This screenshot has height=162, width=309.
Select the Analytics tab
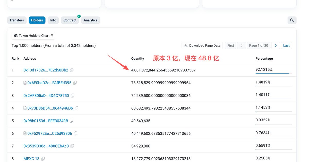[90, 20]
